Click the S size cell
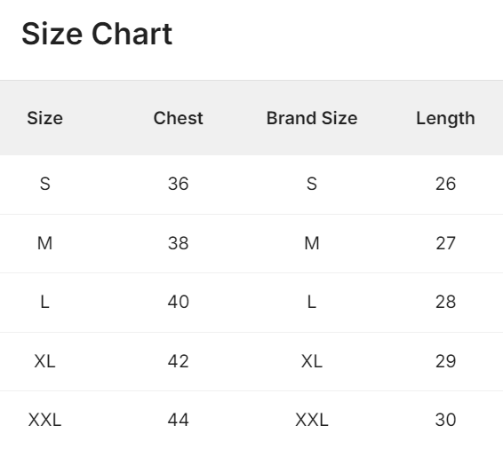The height and width of the screenshot is (449, 503). (45, 184)
